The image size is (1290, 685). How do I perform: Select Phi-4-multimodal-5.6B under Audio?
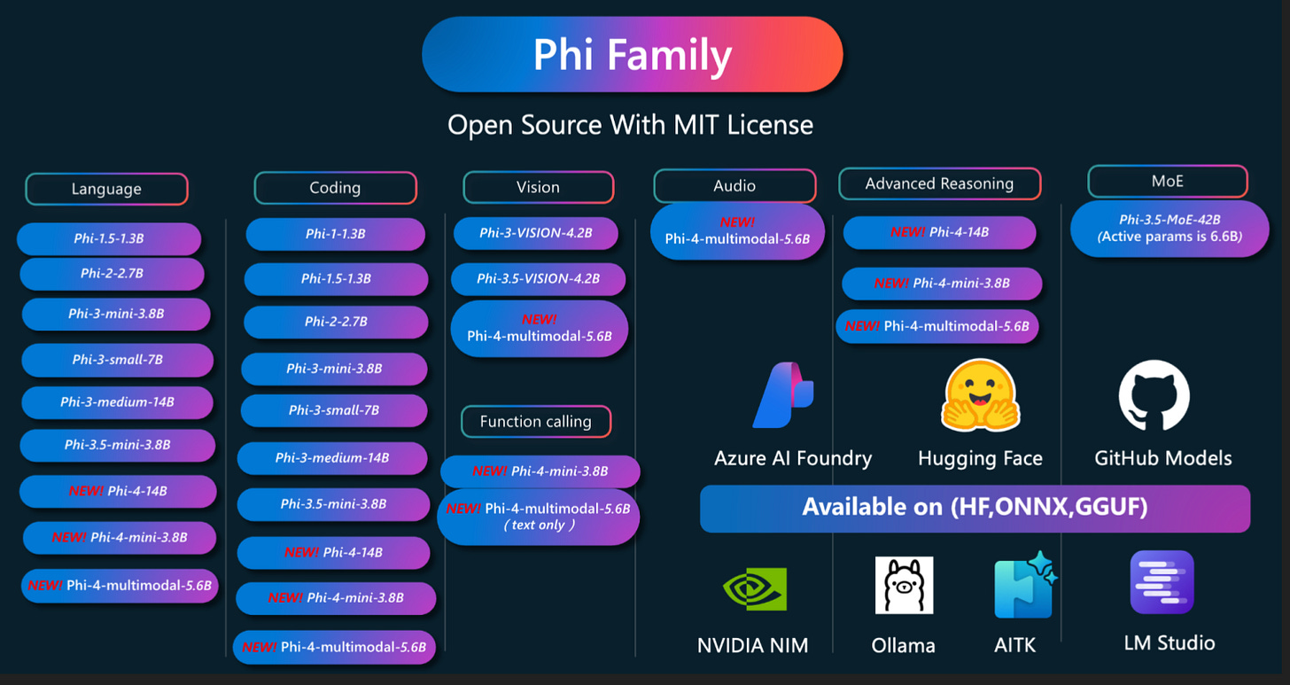click(x=738, y=231)
